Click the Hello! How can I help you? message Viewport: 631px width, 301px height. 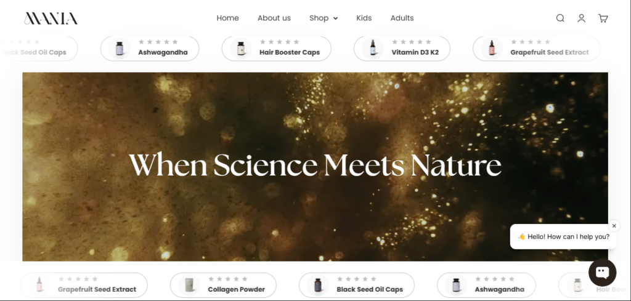point(563,237)
